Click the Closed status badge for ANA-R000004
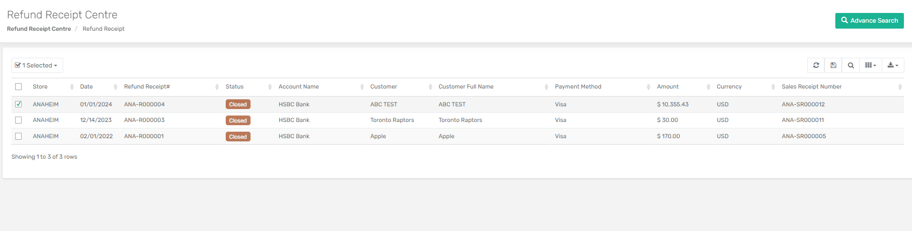Viewport: 912px width, 231px height. (238, 105)
